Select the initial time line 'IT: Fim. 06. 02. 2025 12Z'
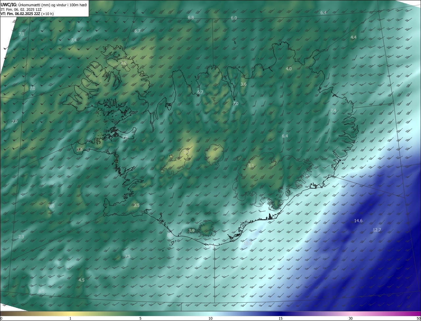This screenshot has height=321, width=421. [x=20, y=10]
